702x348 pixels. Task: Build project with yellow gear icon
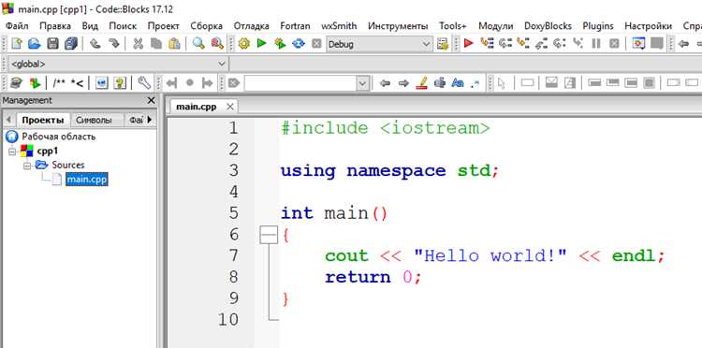(x=243, y=43)
